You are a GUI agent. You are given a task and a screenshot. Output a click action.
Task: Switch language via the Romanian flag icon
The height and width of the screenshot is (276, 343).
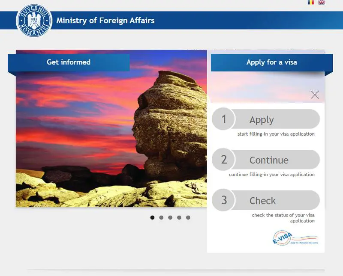click(310, 2)
